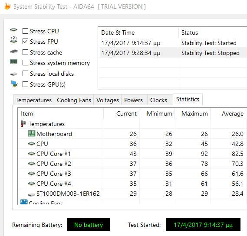Click the No battery indicator

(89, 225)
